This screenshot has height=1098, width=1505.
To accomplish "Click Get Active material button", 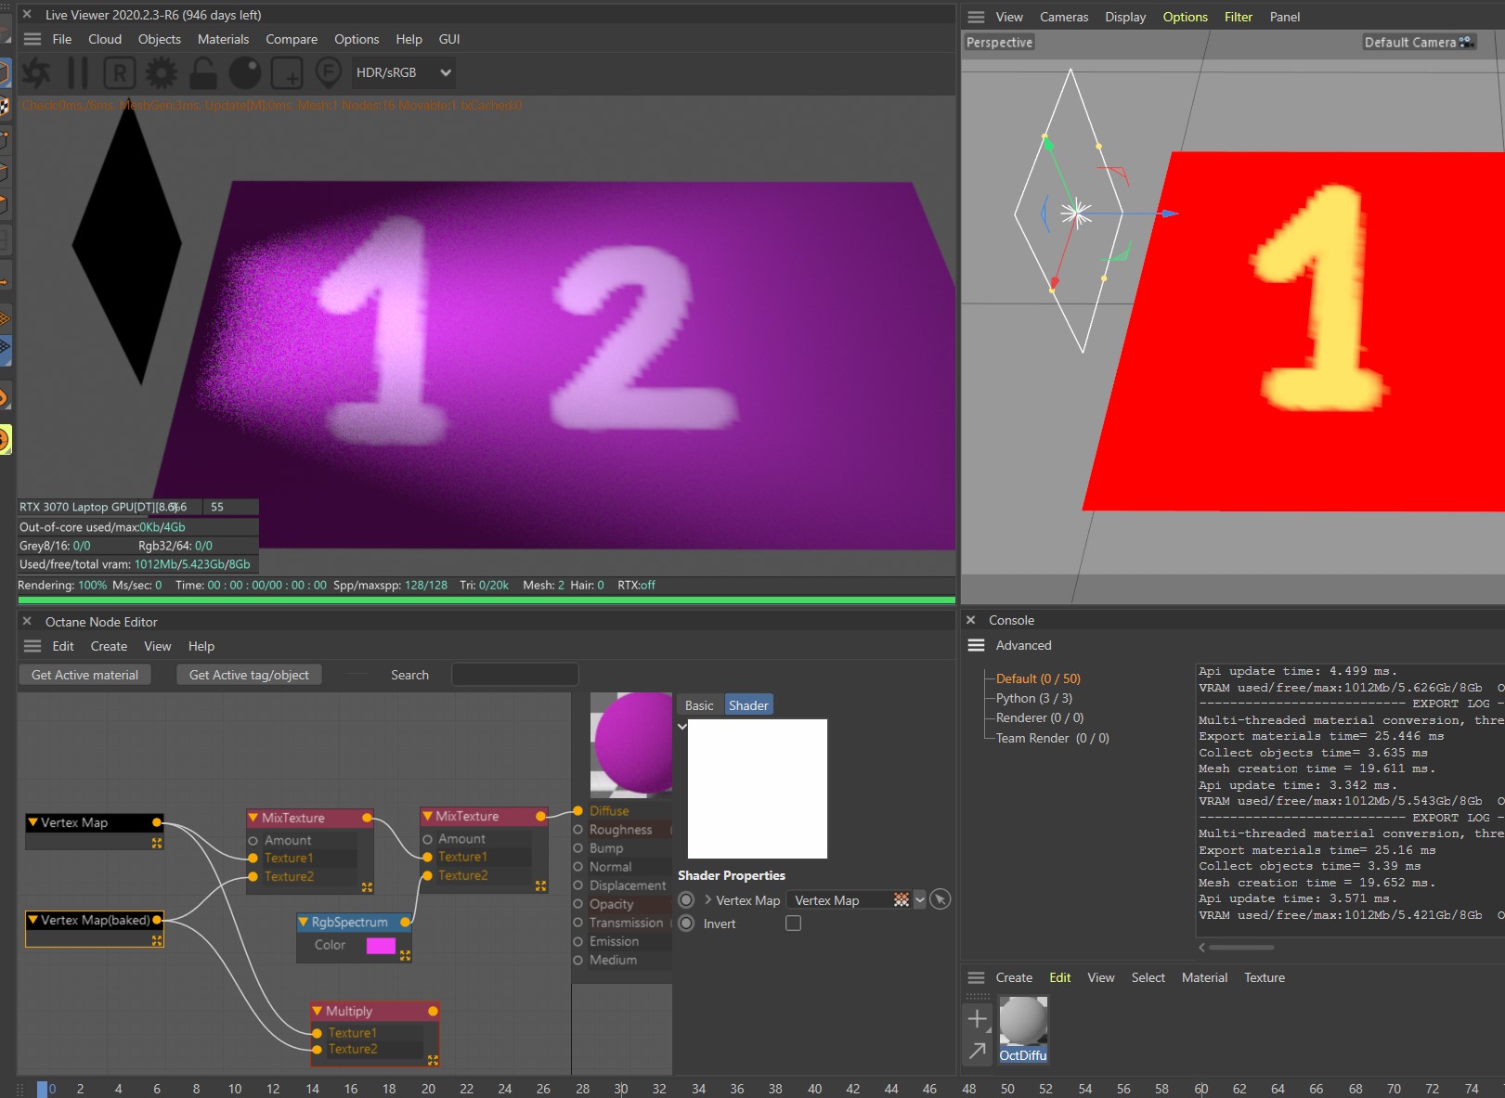I will (x=84, y=675).
